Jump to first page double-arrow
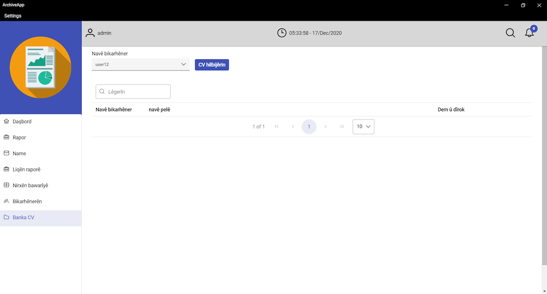547x294 pixels. coord(276,127)
